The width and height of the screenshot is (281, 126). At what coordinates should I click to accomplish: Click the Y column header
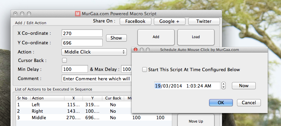coord(92,98)
